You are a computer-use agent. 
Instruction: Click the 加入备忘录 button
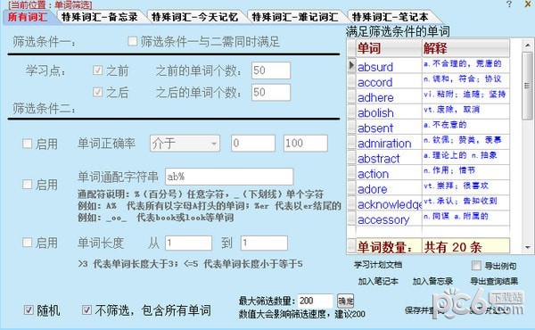tap(432, 281)
